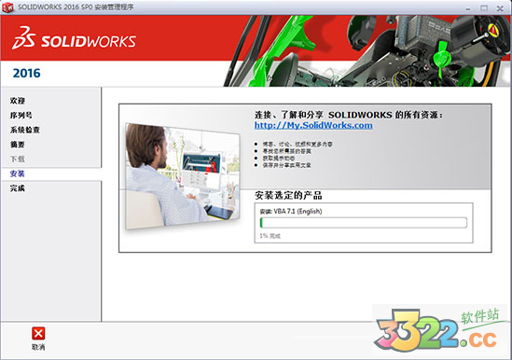
Task: Open the My.SolidWorks.com link
Action: [313, 126]
